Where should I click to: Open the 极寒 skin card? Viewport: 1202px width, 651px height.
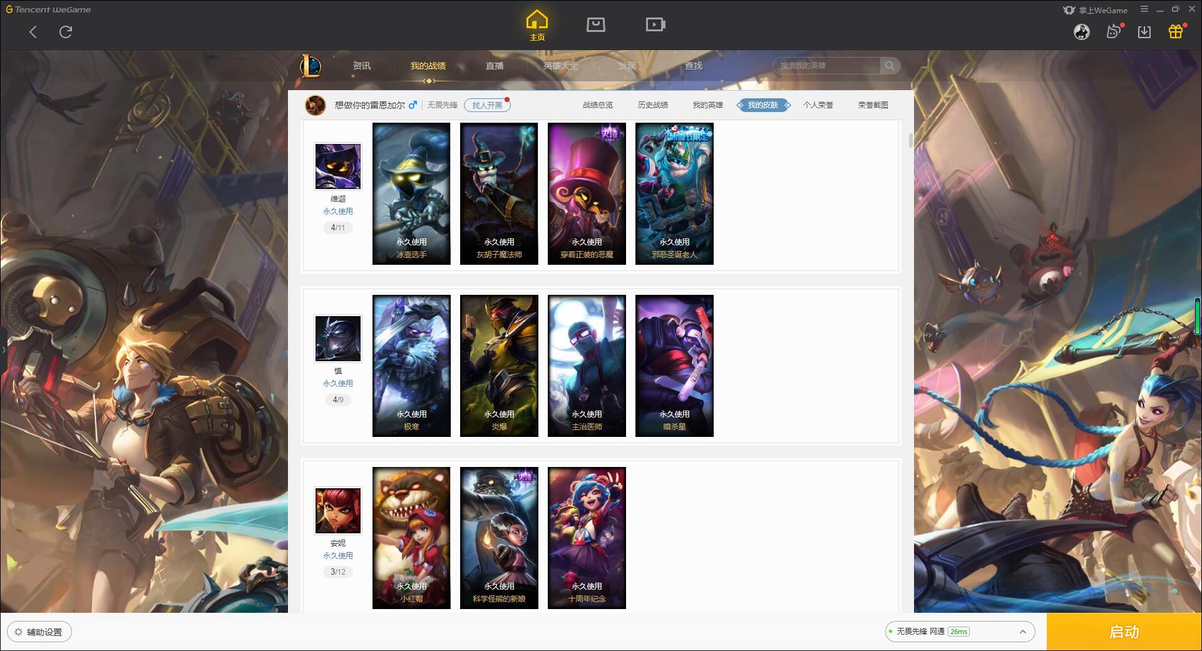[411, 366]
